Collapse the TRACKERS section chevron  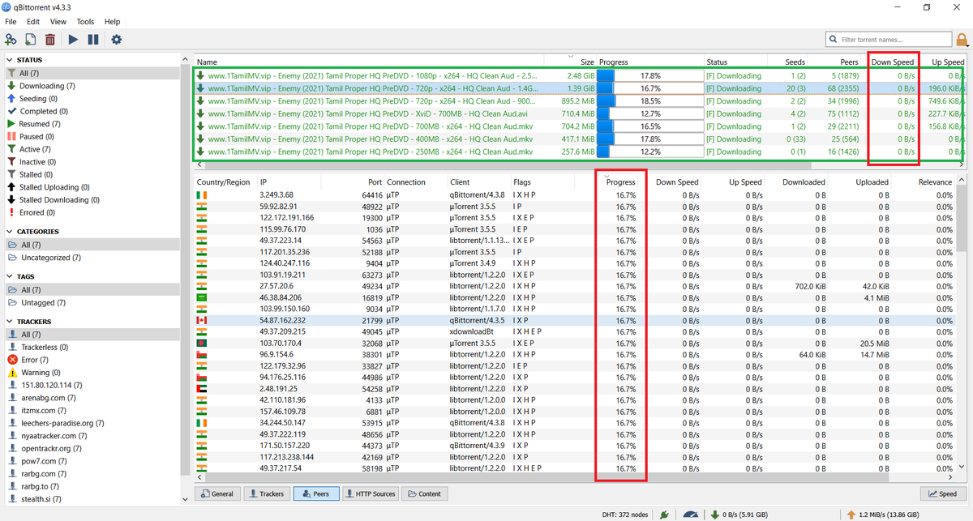click(x=10, y=322)
